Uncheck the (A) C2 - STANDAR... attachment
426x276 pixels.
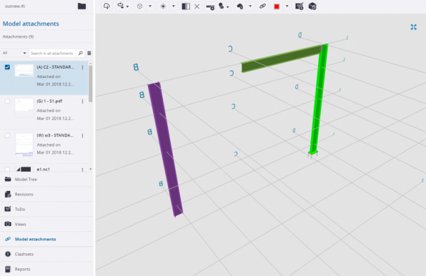[x=7, y=67]
